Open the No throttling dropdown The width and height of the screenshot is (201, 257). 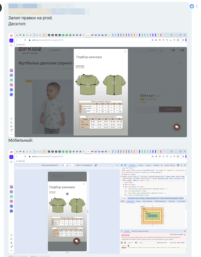(87, 165)
